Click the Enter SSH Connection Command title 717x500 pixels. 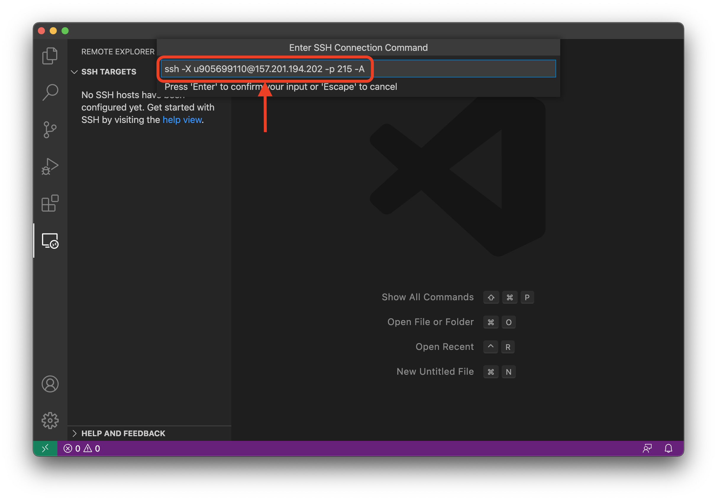coord(358,48)
